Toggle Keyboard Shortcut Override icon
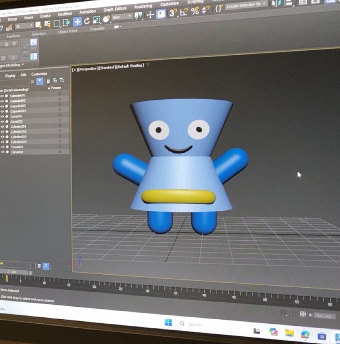Screen dimensions: 340x344 pos(161,14)
